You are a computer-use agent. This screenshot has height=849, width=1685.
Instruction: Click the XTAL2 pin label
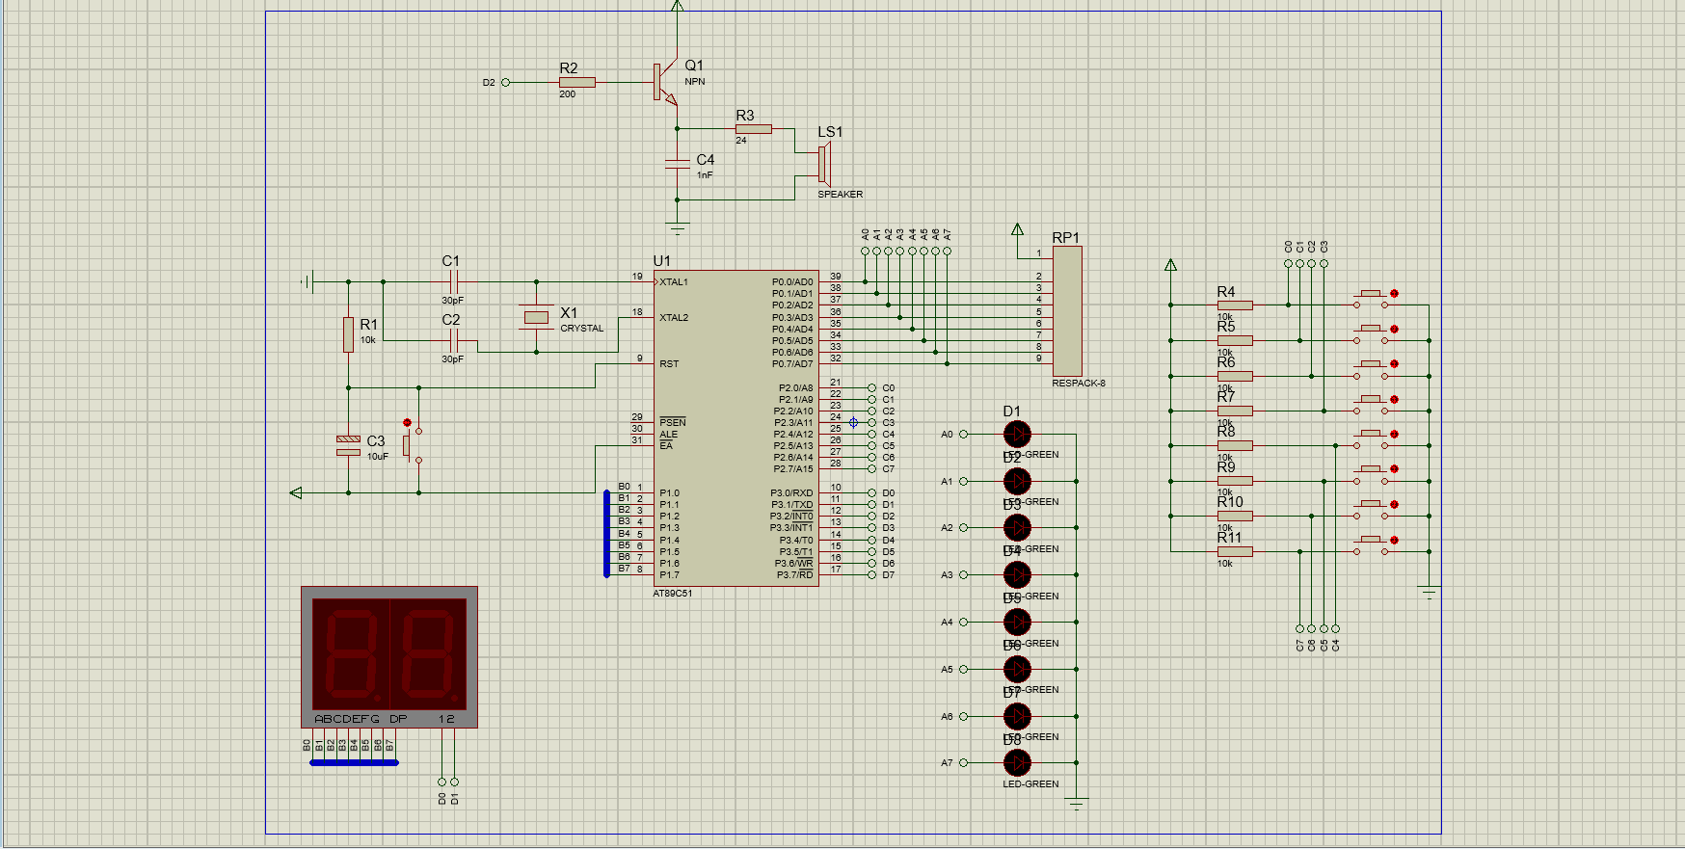674,317
